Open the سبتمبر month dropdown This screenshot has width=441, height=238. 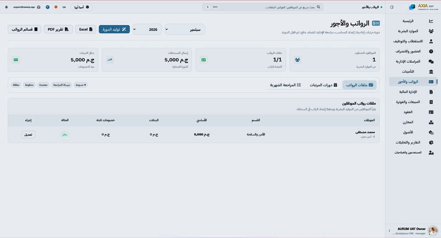point(185,29)
